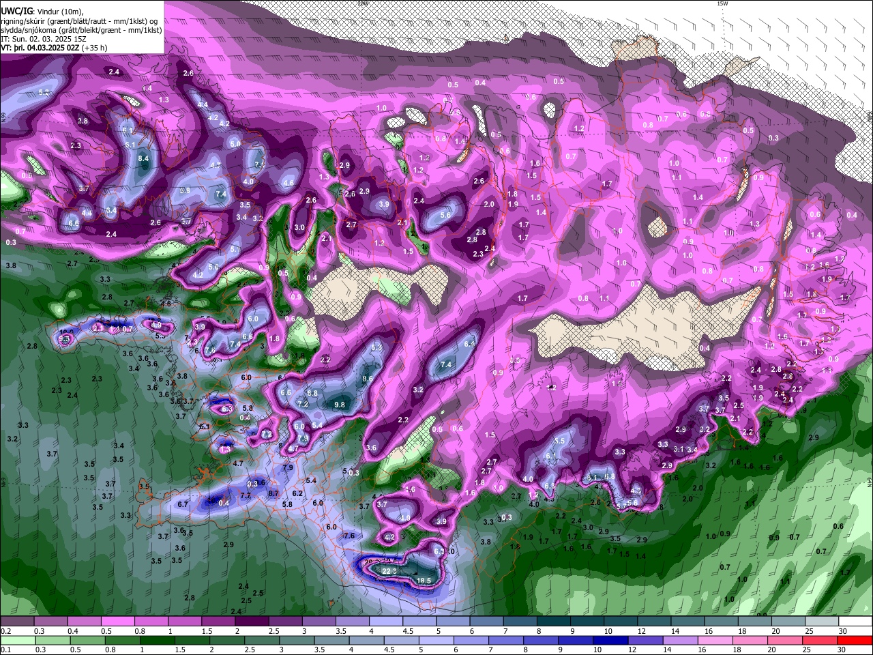Click the '30' label in the upper legend
The height and width of the screenshot is (655, 873).
tap(843, 631)
